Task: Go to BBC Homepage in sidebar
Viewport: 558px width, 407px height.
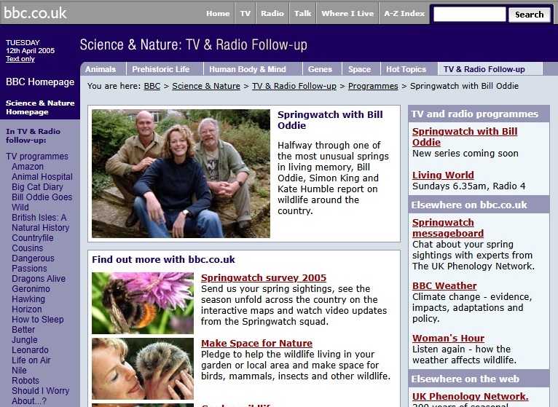Action: pos(40,82)
